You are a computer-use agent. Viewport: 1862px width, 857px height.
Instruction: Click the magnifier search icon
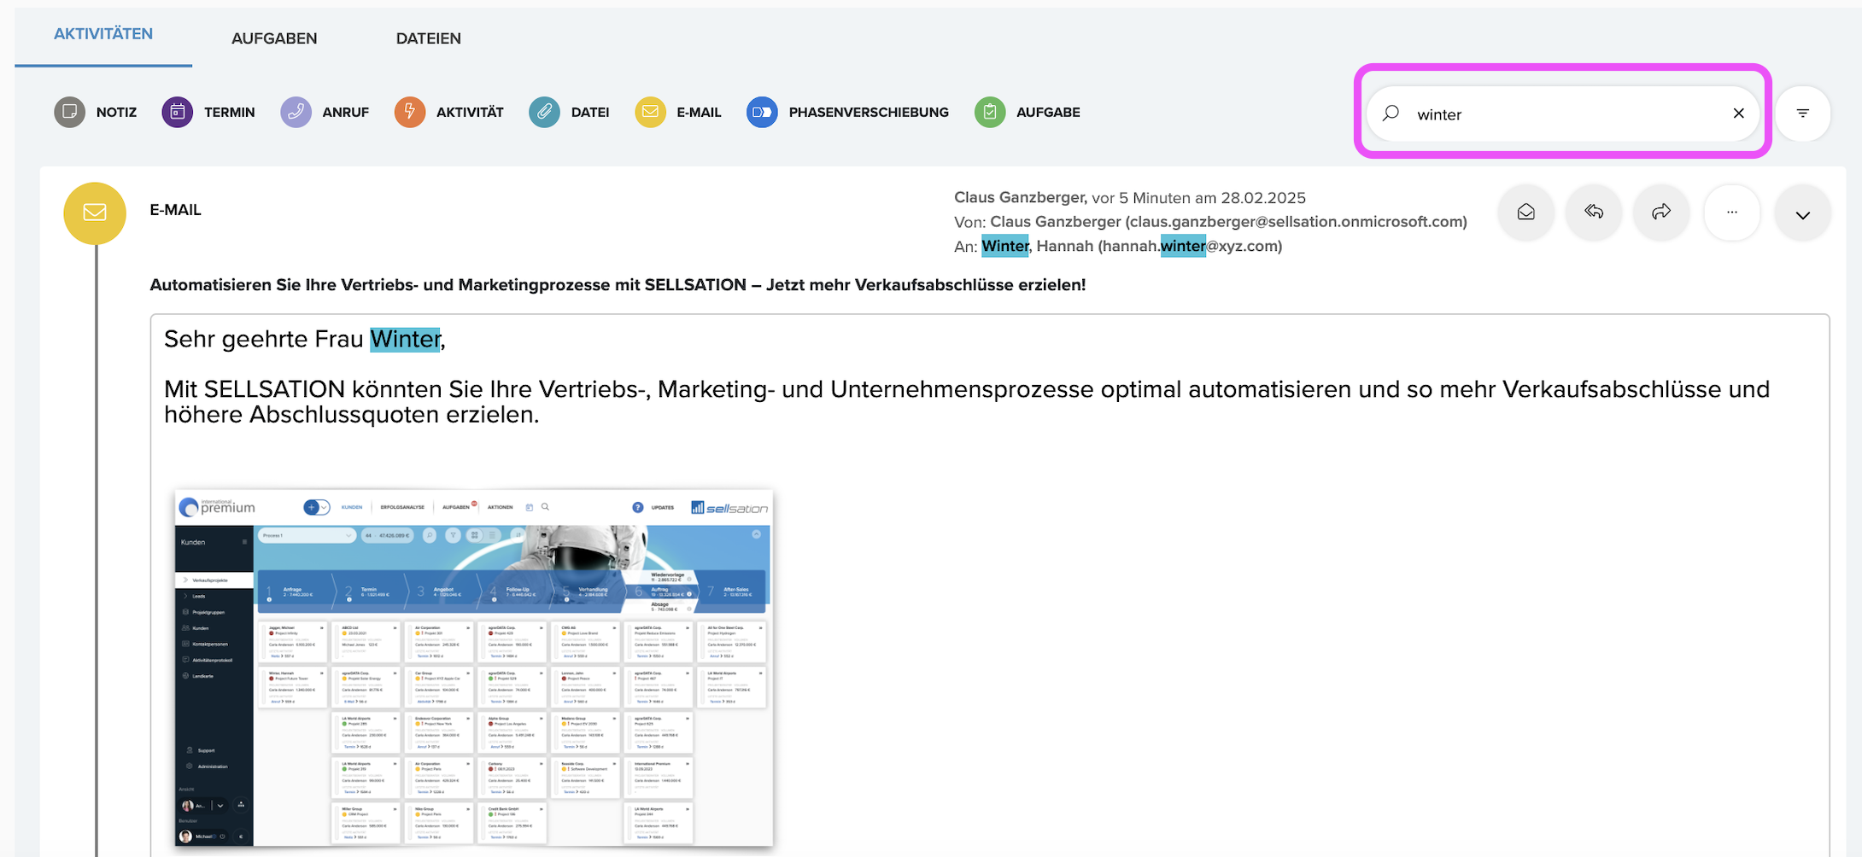(1391, 113)
